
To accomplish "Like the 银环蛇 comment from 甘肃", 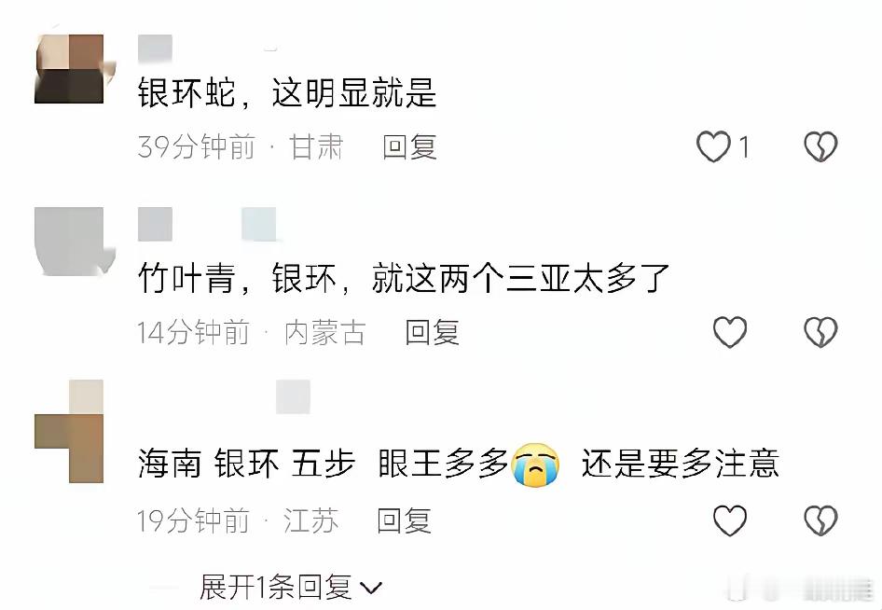I will coord(713,146).
